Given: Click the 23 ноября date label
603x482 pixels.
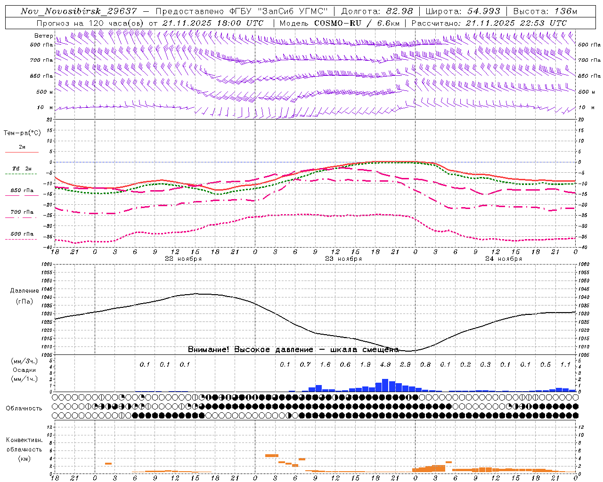Looking at the screenshot, I should 343,259.
